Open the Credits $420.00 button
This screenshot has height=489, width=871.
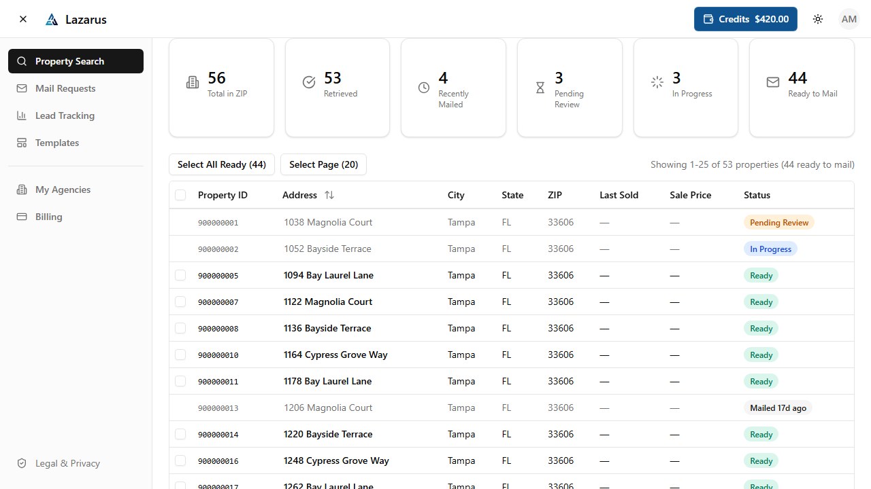(746, 19)
